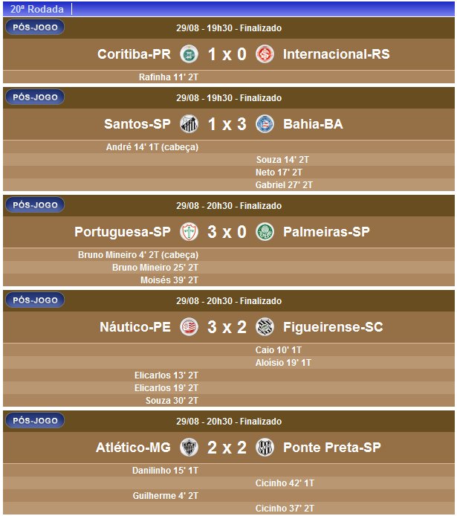Click the Santos-SP team crest

(189, 124)
